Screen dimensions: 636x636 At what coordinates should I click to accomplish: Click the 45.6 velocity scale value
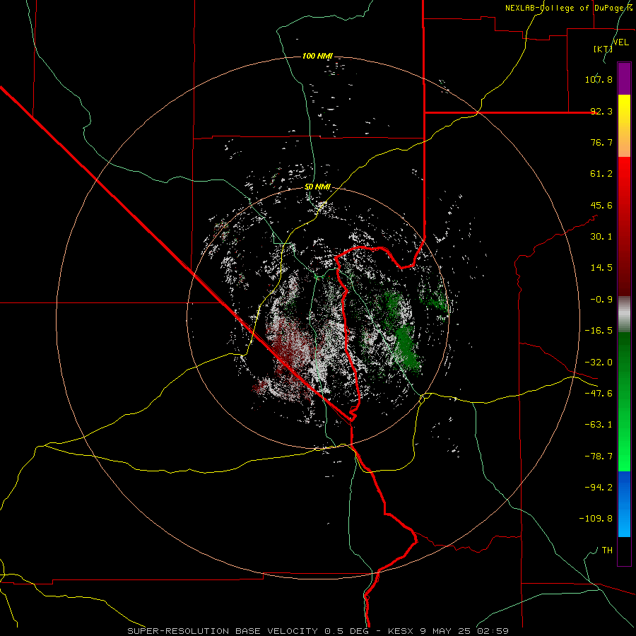click(x=601, y=205)
